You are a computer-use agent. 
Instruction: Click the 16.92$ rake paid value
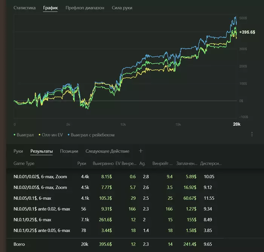pyautogui.click(x=190, y=188)
